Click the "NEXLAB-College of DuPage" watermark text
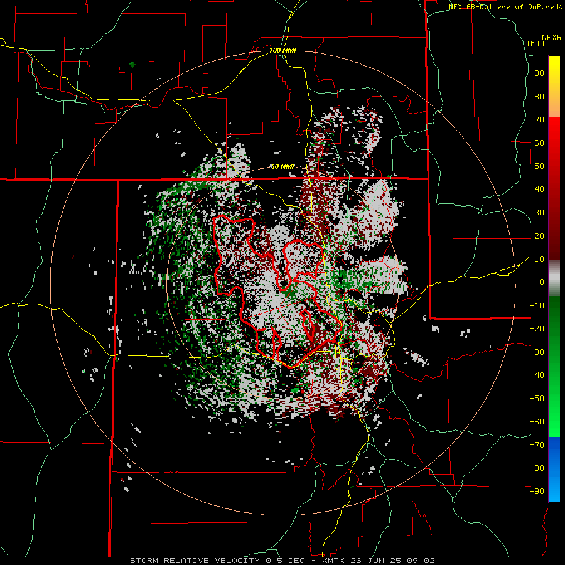The width and height of the screenshot is (565, 565). coord(501,7)
